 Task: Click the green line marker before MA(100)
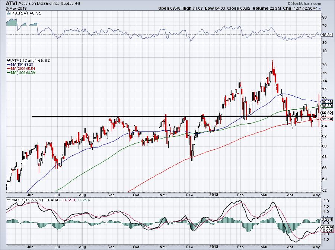[x=9, y=73]
